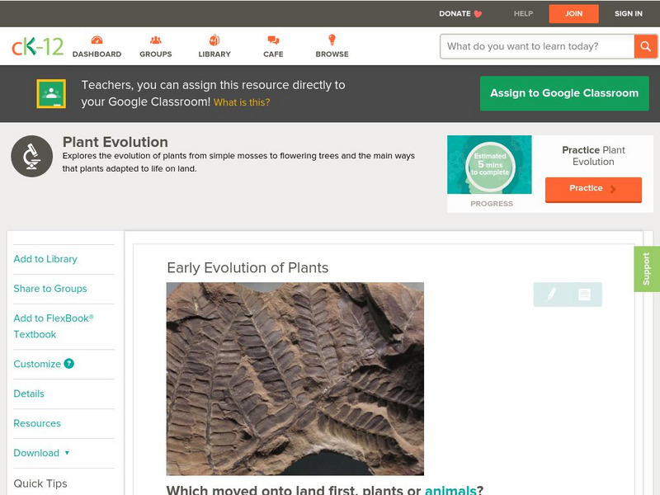The image size is (660, 495).
Task: Click the orange JOIN button
Action: coord(573,14)
